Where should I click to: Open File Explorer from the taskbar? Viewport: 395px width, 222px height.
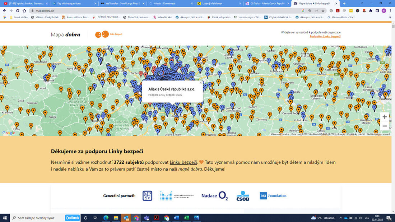116,218
